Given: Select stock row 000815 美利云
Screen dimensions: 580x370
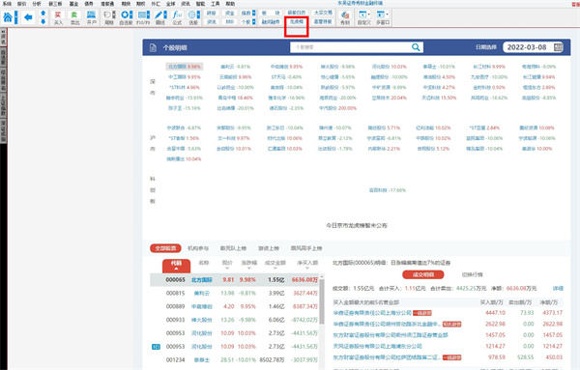Looking at the screenshot, I should coord(235,293).
